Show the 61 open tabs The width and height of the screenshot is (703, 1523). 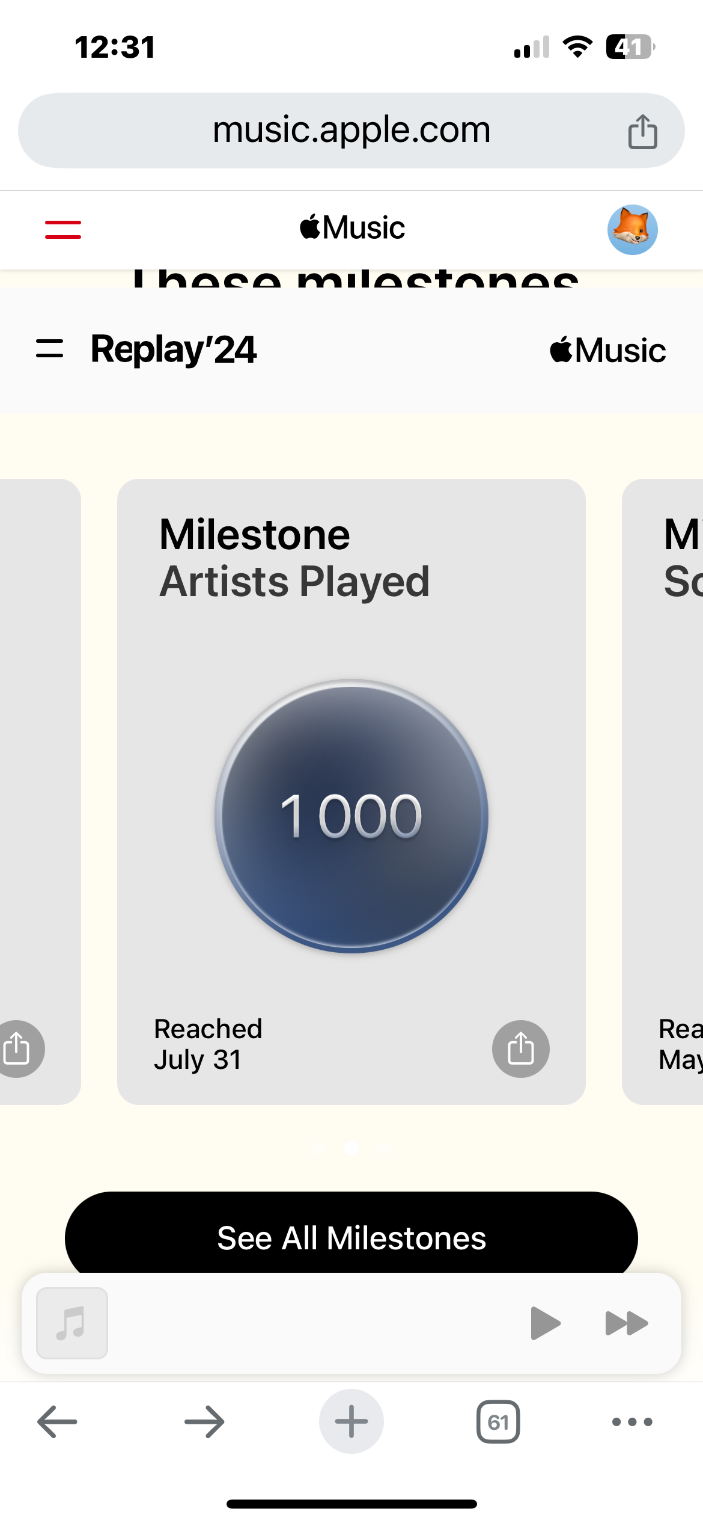(x=498, y=1422)
